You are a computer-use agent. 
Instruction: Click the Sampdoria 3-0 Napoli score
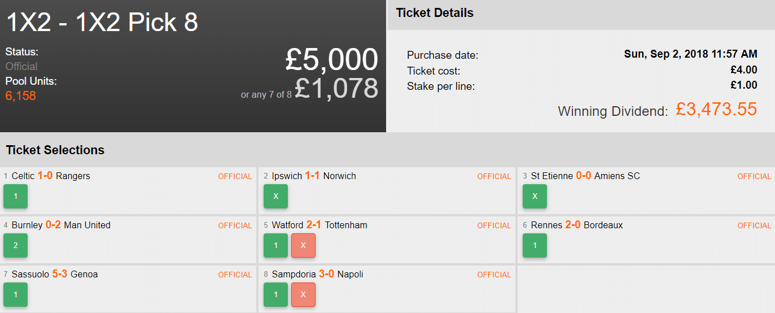tap(326, 275)
